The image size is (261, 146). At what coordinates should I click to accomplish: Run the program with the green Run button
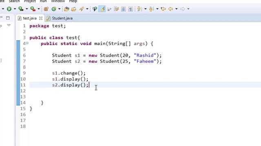pos(9,9)
